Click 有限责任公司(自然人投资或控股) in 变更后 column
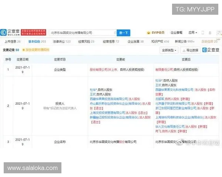222x177 pixels. (177, 70)
